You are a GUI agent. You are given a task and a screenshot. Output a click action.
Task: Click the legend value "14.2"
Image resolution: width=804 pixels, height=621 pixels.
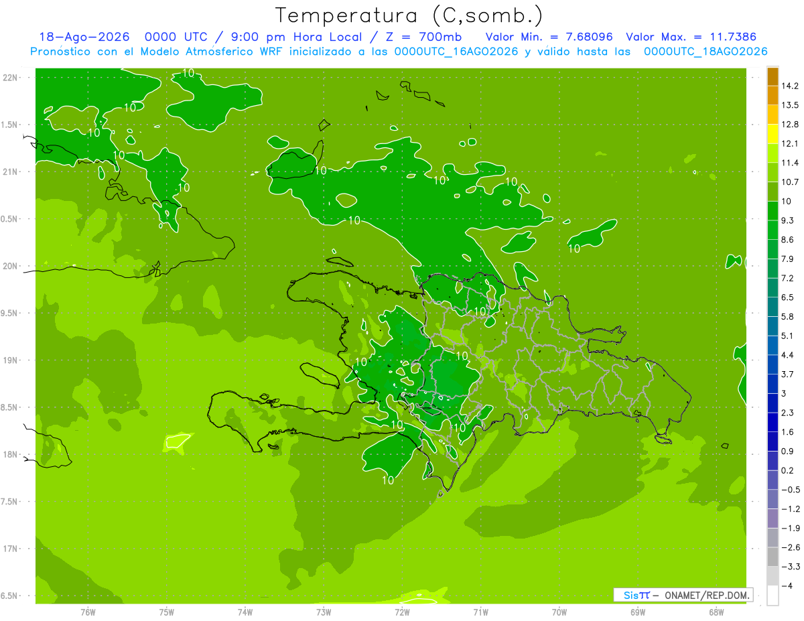coord(790,86)
